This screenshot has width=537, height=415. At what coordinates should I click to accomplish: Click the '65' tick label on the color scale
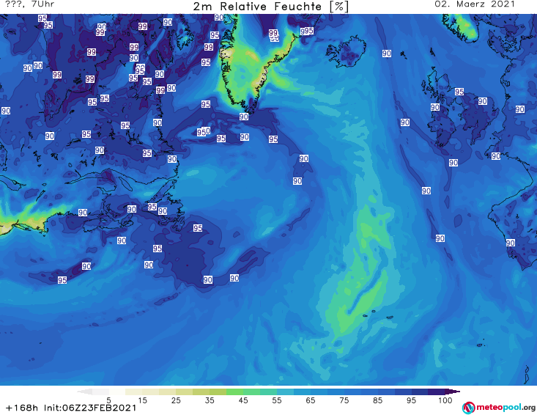311,400
